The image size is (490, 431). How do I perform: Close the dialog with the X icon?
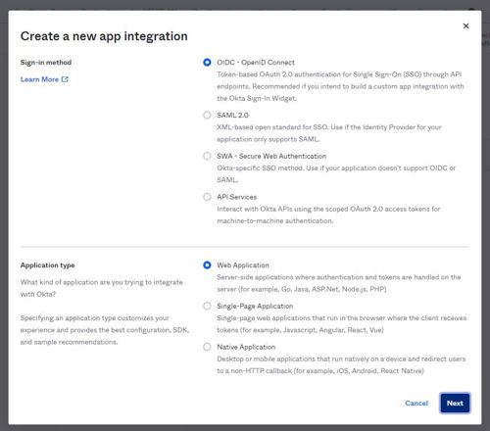coord(465,26)
